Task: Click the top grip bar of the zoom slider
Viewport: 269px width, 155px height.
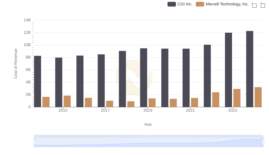Action: click(149, 136)
